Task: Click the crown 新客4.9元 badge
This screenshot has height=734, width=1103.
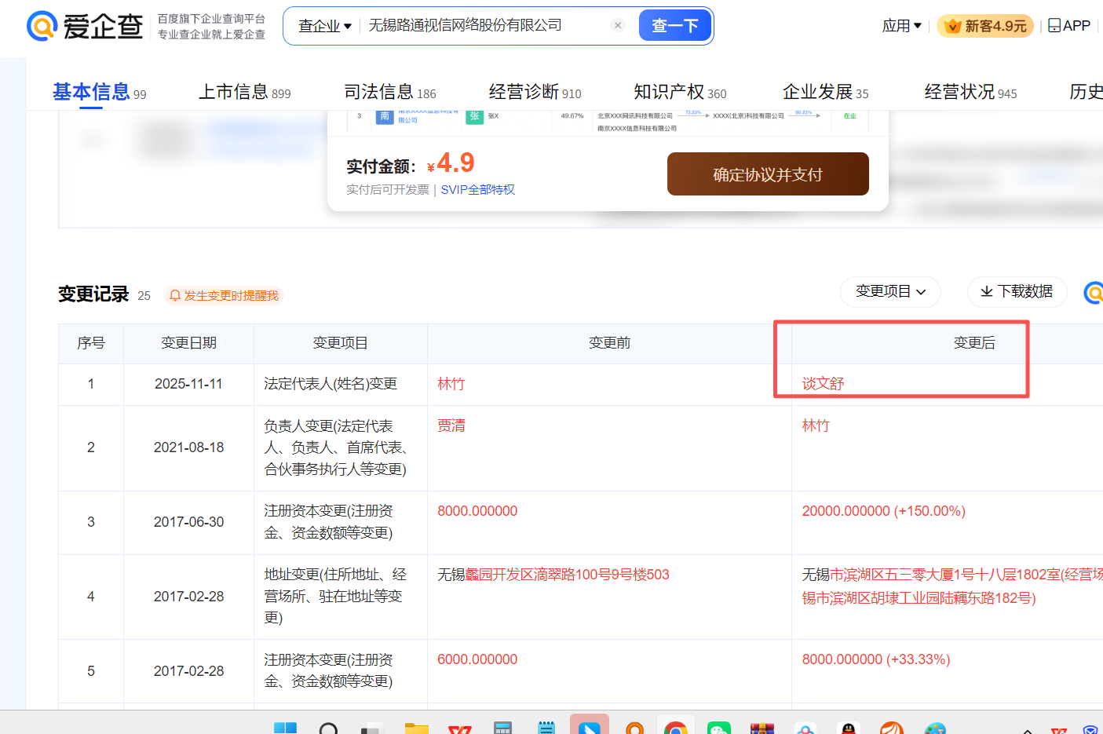Action: [985, 26]
